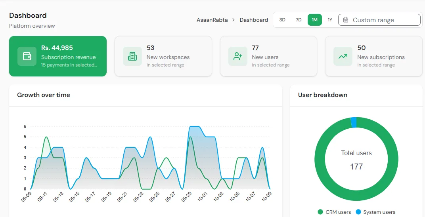Open the Subscription revenue card
Image resolution: width=425 pixels, height=217 pixels.
pos(58,56)
